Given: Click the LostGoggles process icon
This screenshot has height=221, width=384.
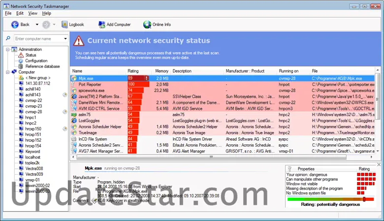Looking at the screenshot, I should pos(74,121).
